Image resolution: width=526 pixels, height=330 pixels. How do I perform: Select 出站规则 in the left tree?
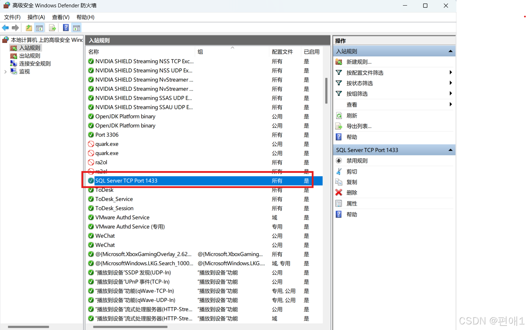(x=30, y=55)
